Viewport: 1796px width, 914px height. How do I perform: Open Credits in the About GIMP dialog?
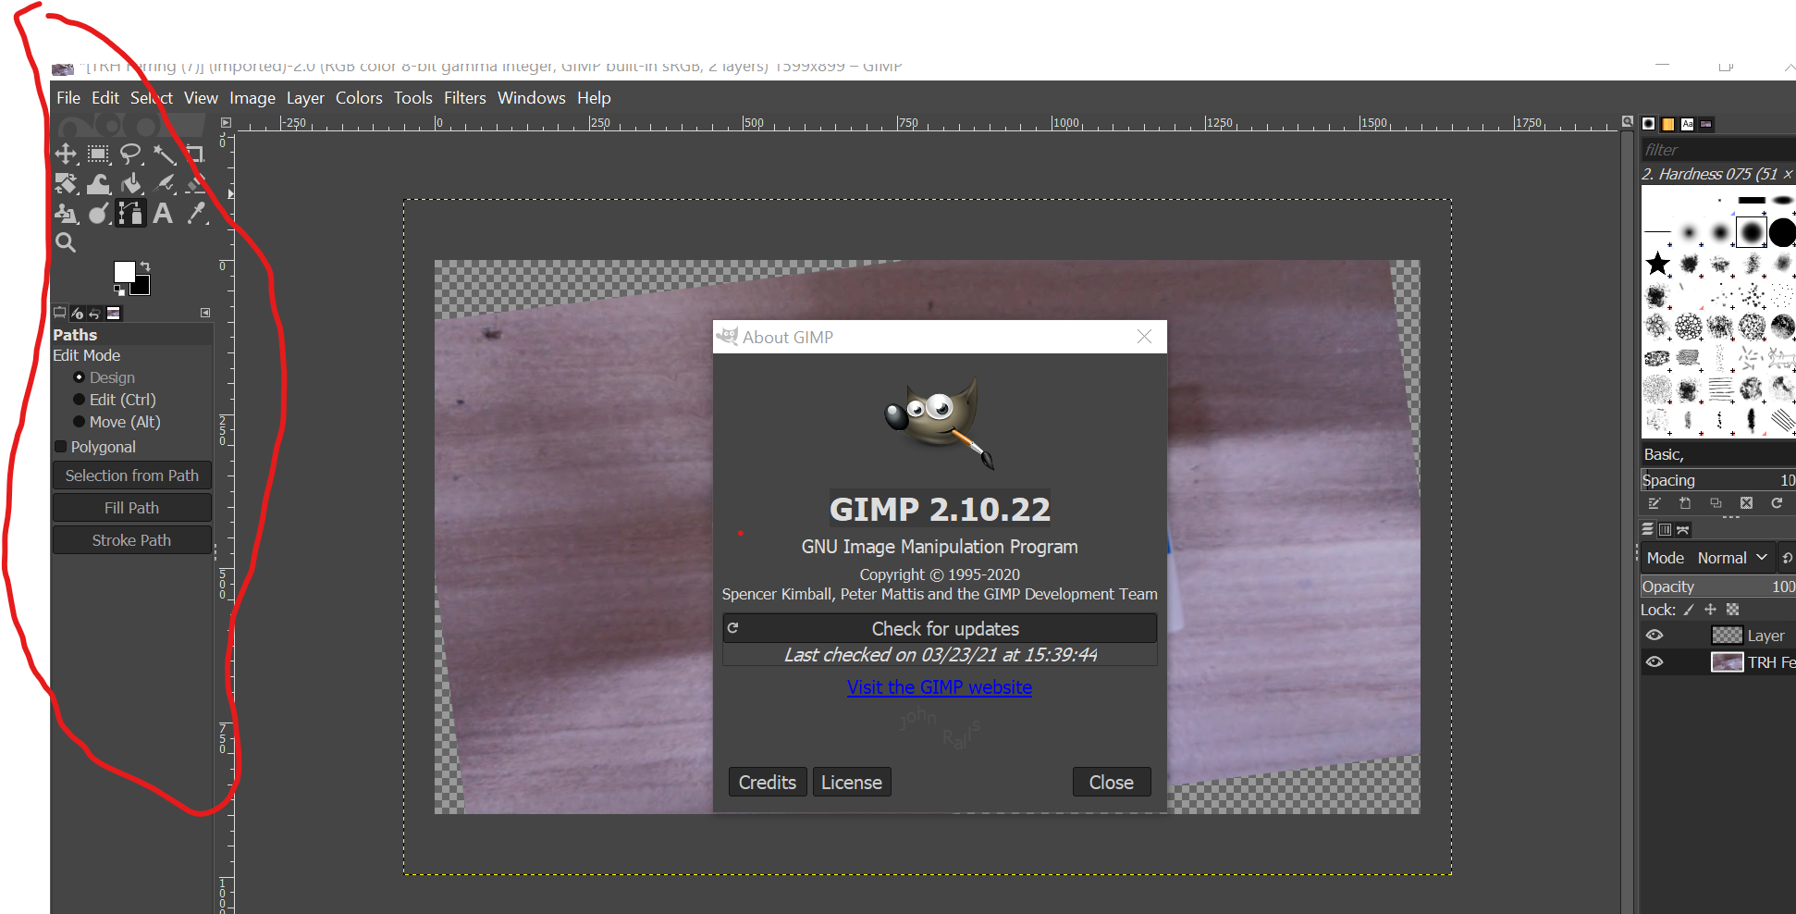click(x=768, y=783)
